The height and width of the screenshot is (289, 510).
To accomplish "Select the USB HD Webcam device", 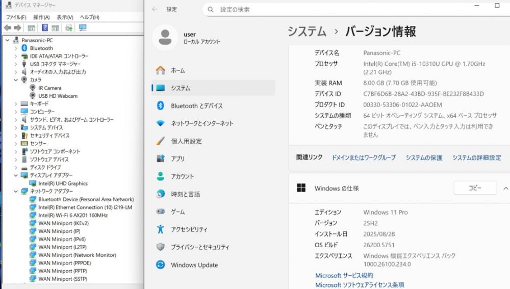I will pyautogui.click(x=58, y=96).
